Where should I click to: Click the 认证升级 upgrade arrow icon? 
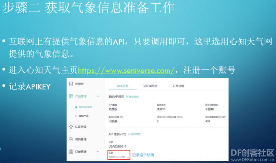coord(71,127)
